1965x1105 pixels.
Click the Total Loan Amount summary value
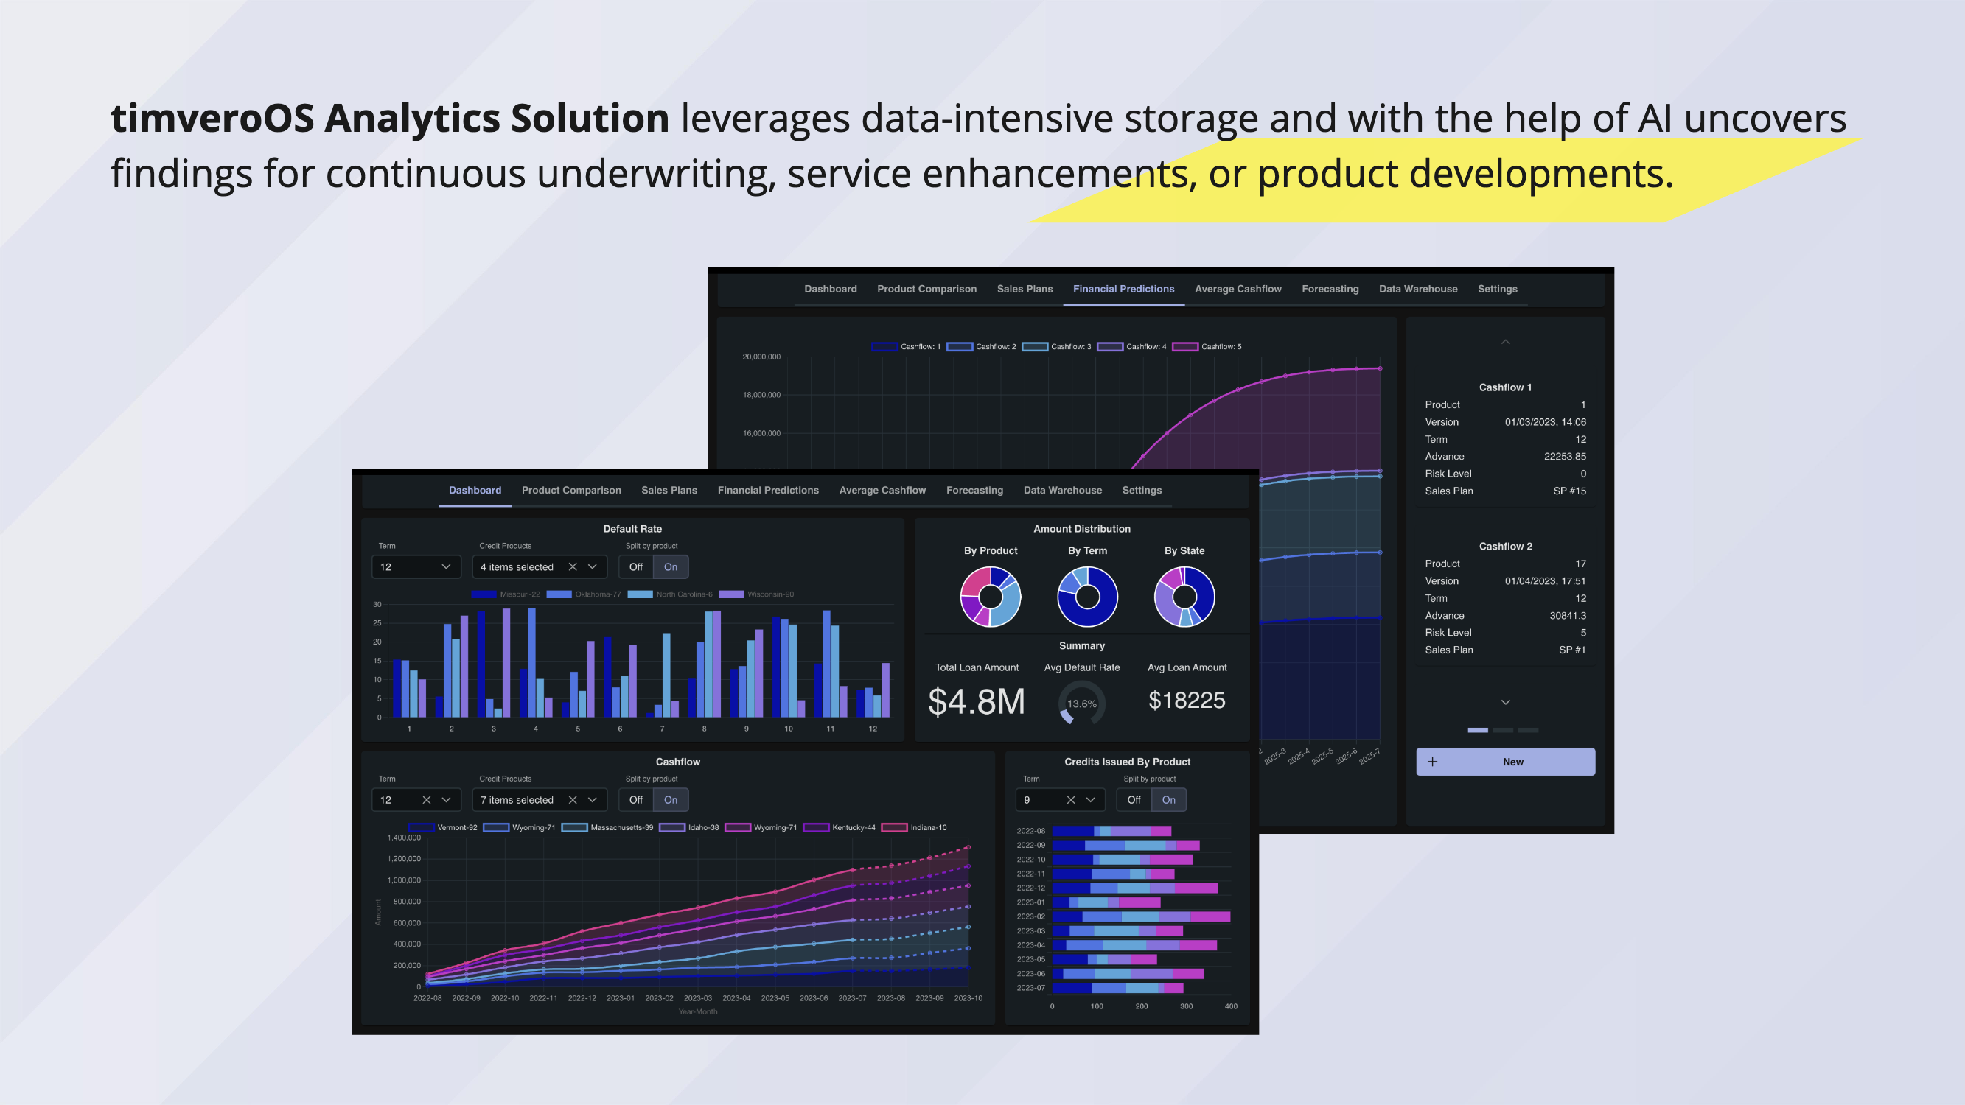[973, 701]
